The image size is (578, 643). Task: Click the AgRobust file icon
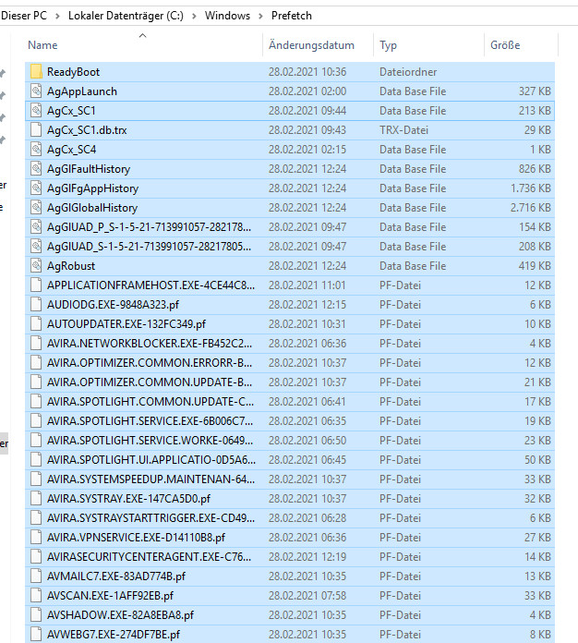point(36,266)
